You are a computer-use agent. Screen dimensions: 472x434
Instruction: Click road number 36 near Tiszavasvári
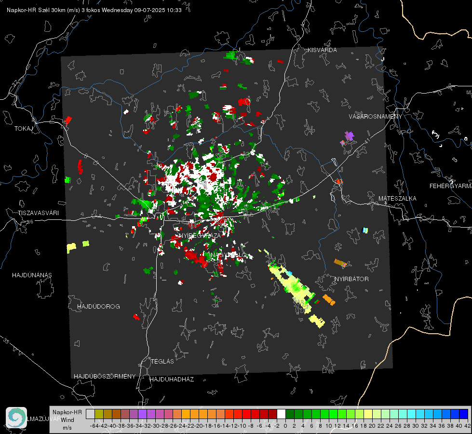coord(30,222)
